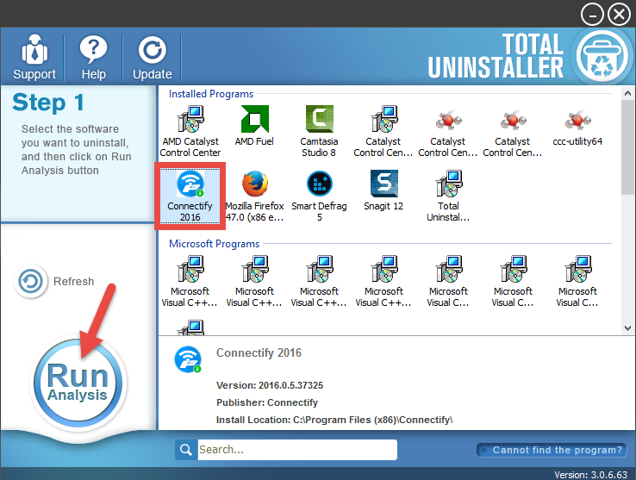
Task: Click Connectify icon in details panel
Action: tap(188, 359)
